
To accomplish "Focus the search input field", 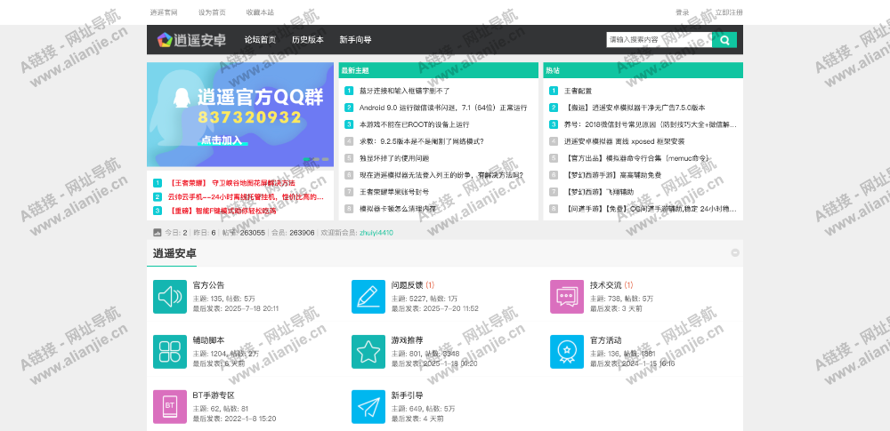I will [x=657, y=39].
